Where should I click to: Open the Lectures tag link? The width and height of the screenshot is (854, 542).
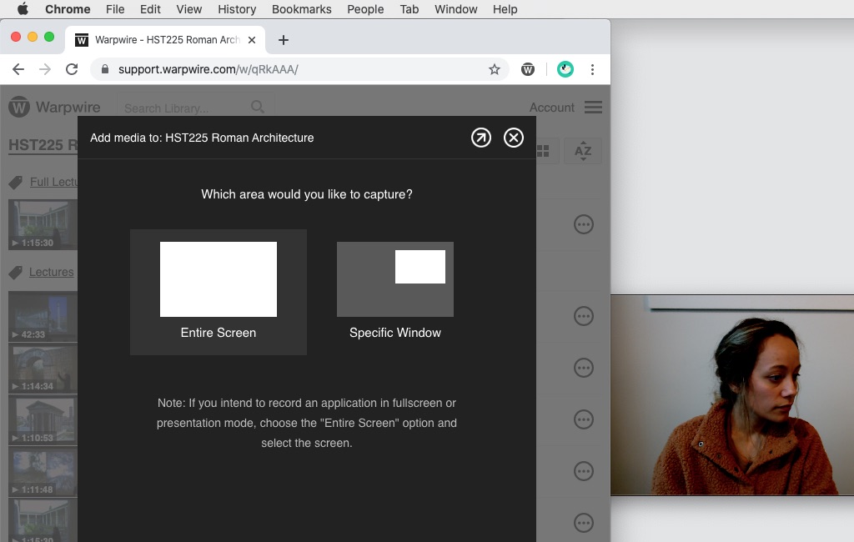(x=51, y=272)
